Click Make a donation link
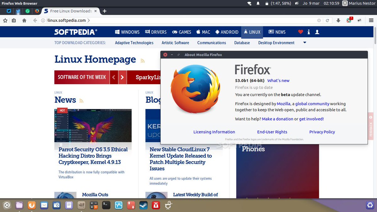377x212 pixels. pos(277,119)
